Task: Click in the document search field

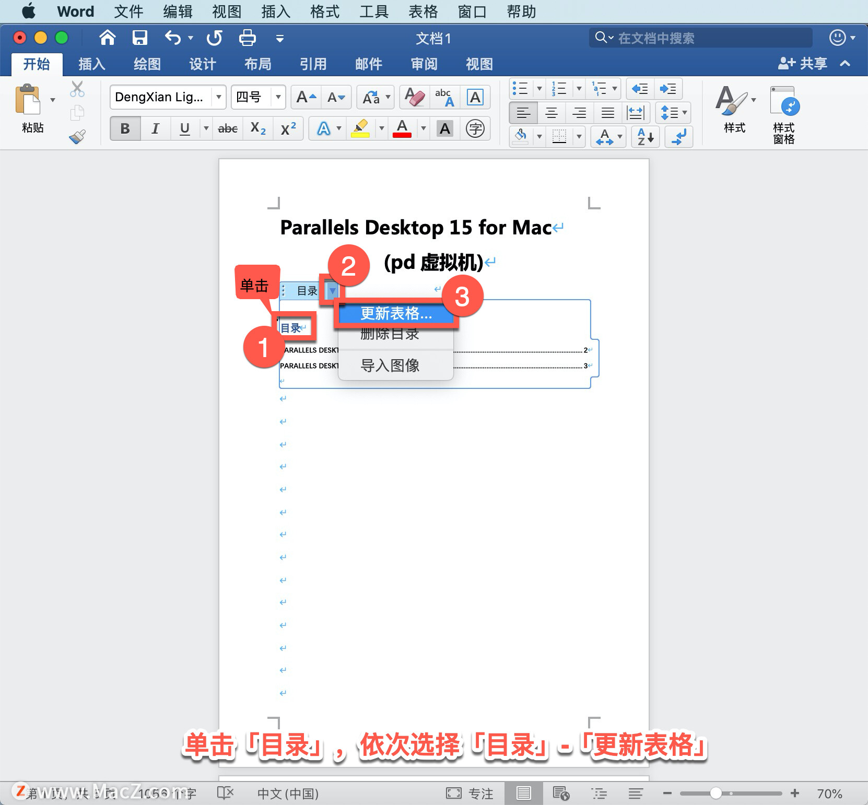Action: tap(701, 38)
